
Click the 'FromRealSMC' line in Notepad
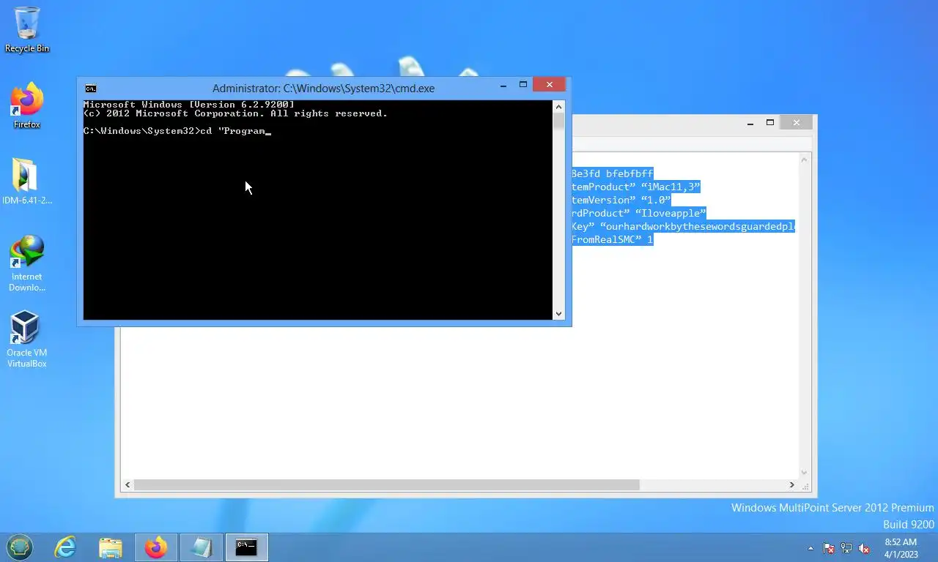pos(612,239)
